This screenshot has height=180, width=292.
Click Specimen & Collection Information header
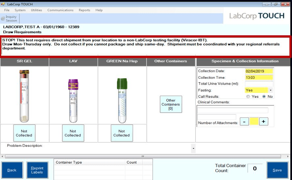[x=243, y=61]
